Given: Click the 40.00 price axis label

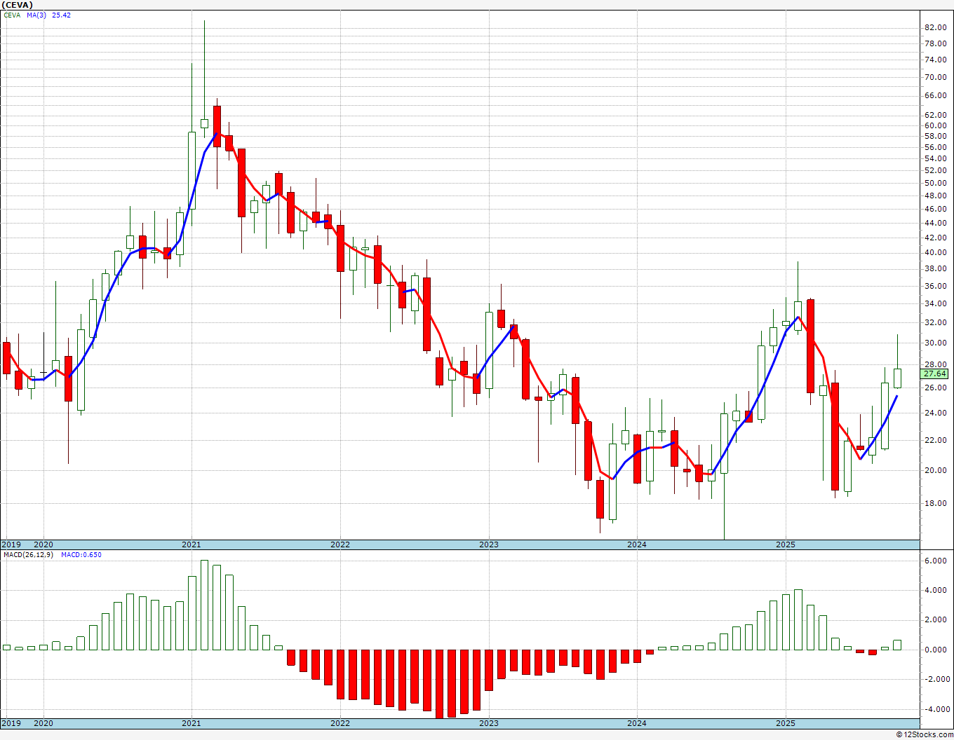Looking at the screenshot, I should 936,252.
